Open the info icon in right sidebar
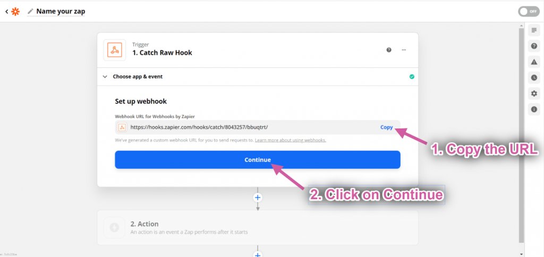544x257 pixels. point(534,109)
